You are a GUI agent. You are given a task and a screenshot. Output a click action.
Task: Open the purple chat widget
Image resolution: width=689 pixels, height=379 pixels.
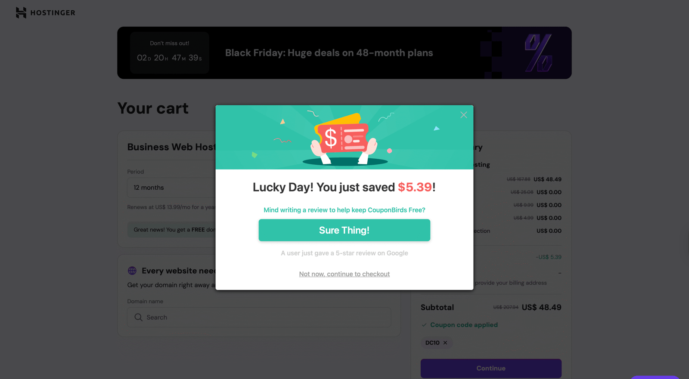655,377
